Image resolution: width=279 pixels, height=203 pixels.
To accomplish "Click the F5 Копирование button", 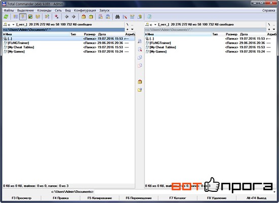I will pyautogui.click(x=99, y=198).
